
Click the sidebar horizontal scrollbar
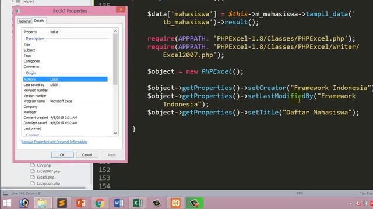43,188
